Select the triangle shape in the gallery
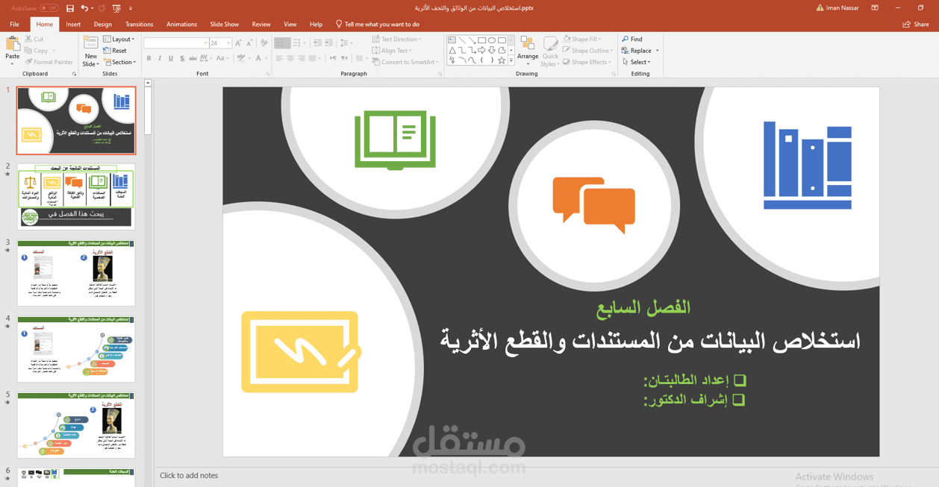939x487 pixels. point(452,50)
